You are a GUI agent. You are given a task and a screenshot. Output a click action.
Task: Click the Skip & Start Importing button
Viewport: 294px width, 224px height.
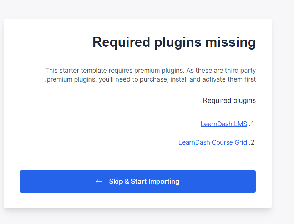[x=138, y=182]
